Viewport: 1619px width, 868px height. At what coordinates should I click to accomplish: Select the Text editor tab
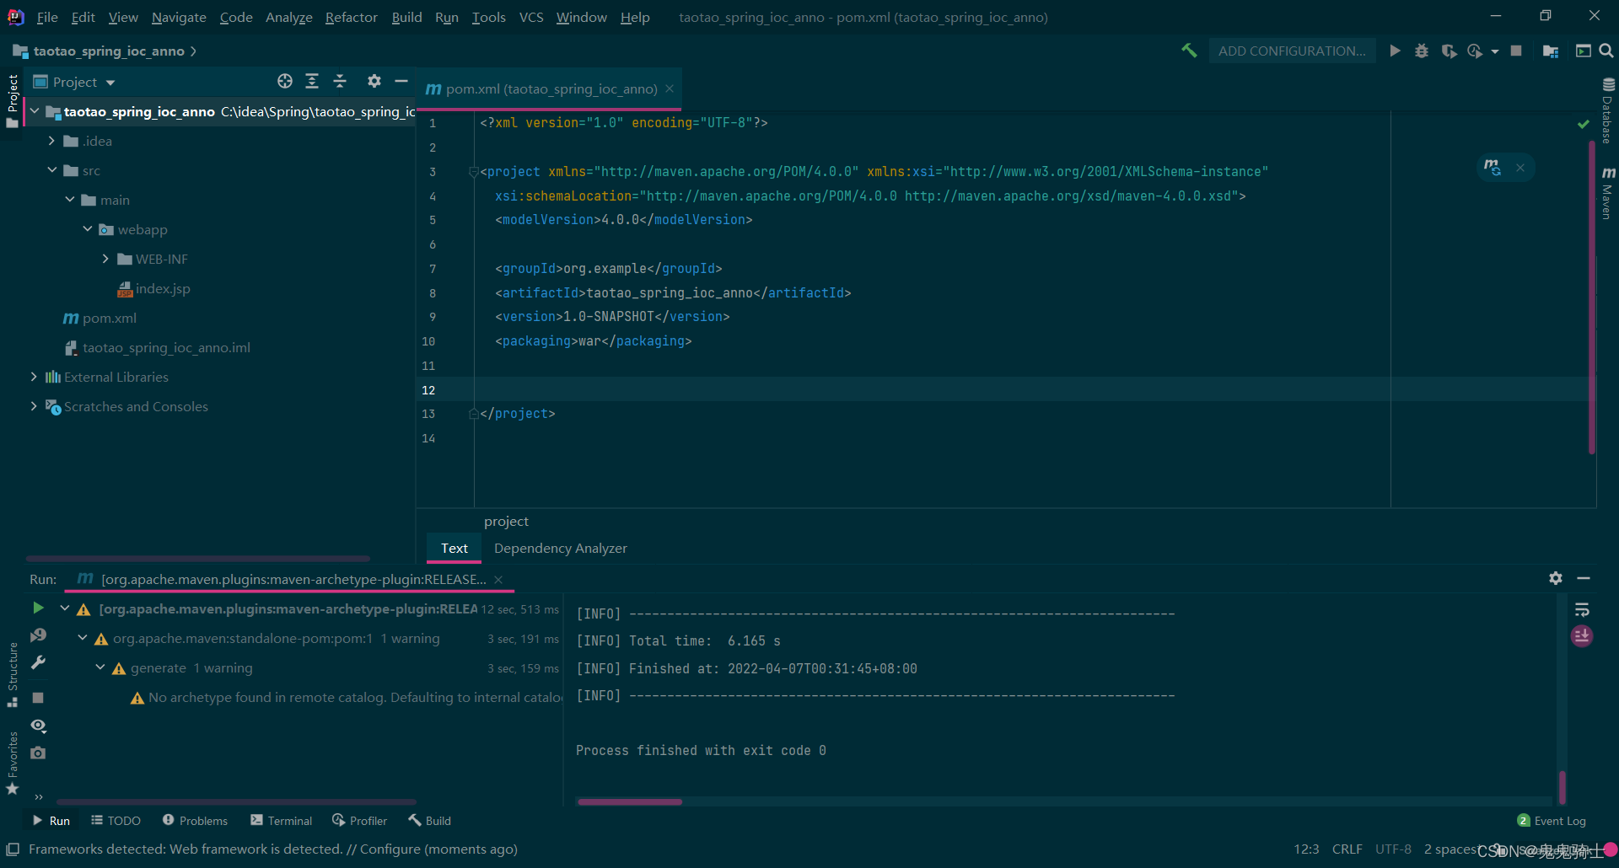(x=455, y=548)
